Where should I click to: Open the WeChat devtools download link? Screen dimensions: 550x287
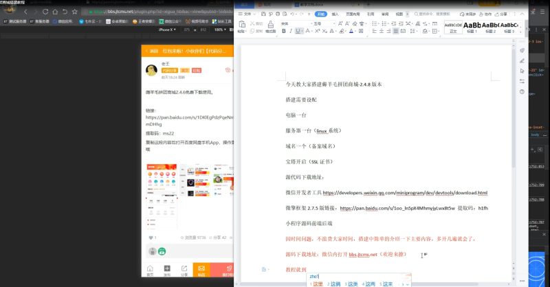point(405,193)
